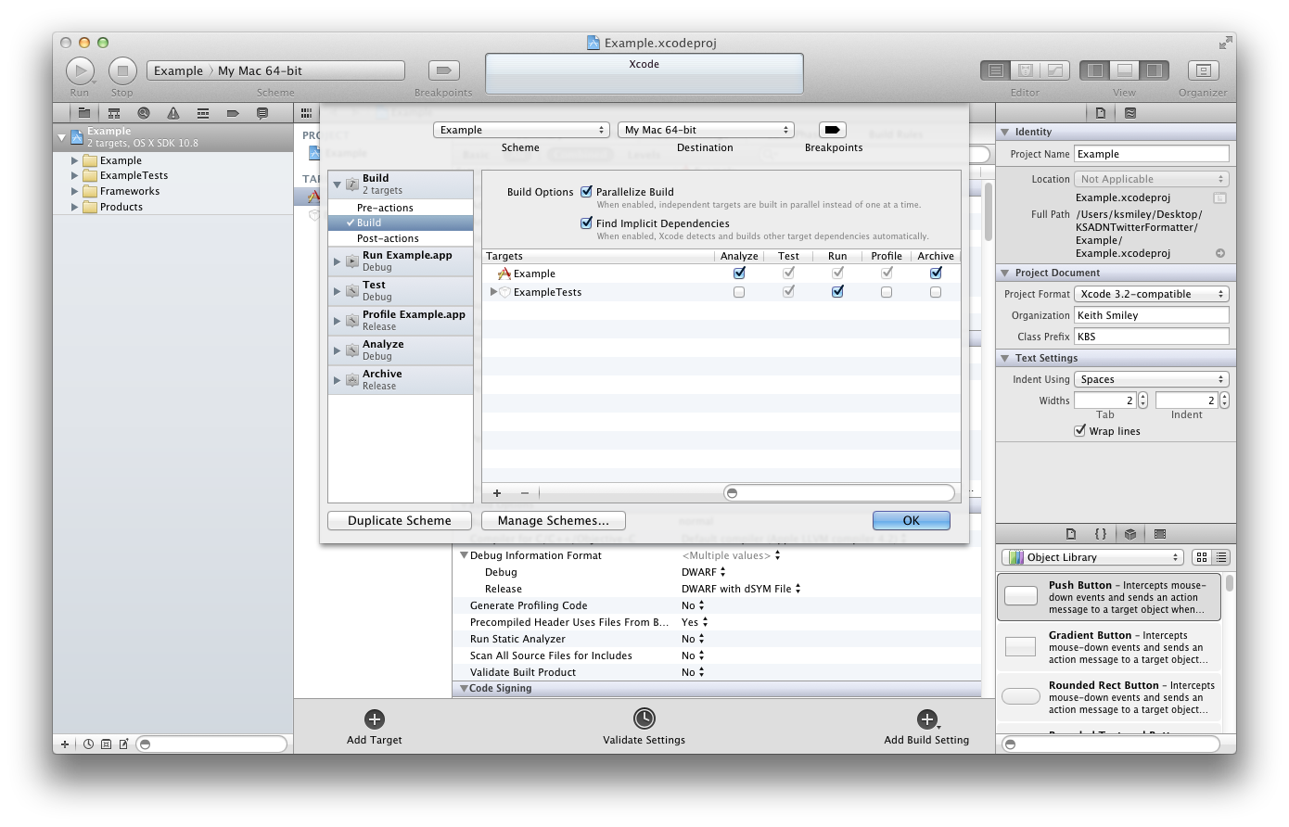Select the Version editor button
This screenshot has width=1289, height=827.
coord(1055,70)
